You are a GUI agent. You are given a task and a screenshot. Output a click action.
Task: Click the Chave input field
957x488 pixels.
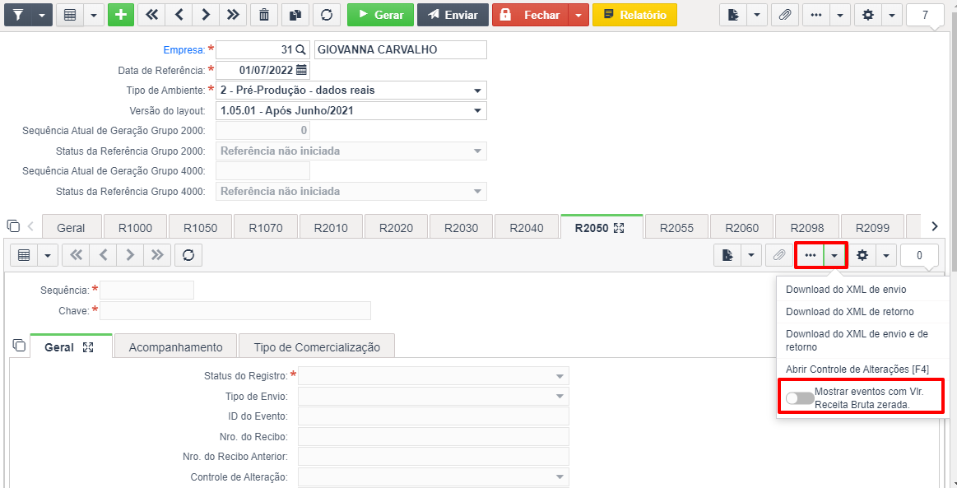coord(235,310)
